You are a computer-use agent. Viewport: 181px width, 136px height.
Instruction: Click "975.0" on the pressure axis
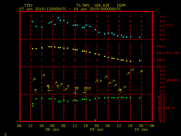[x=161, y=46]
